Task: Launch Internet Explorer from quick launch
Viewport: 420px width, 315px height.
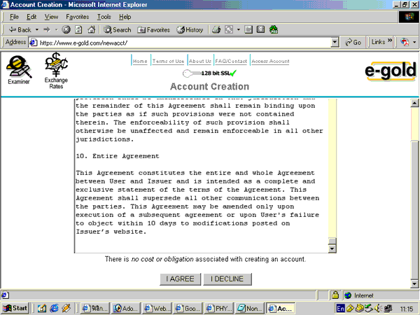Action: 54,308
